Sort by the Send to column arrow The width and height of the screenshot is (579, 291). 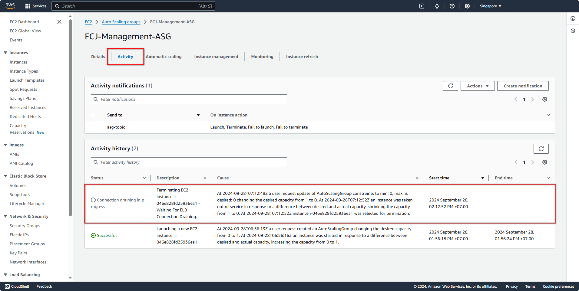tap(198, 115)
